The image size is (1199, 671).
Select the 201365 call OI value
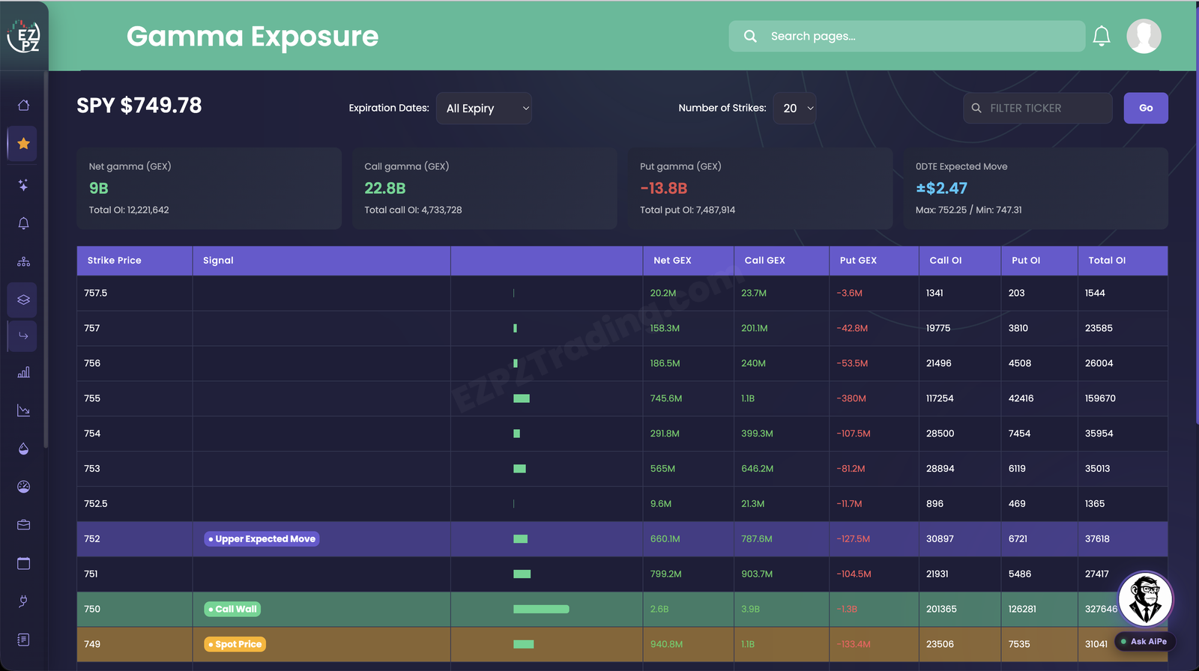point(941,609)
